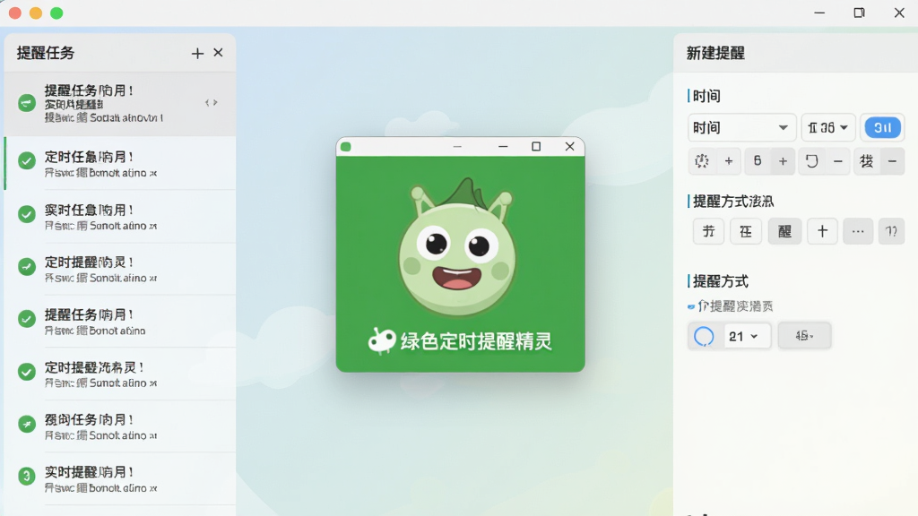Click the 拨 button in the time row

pos(867,161)
